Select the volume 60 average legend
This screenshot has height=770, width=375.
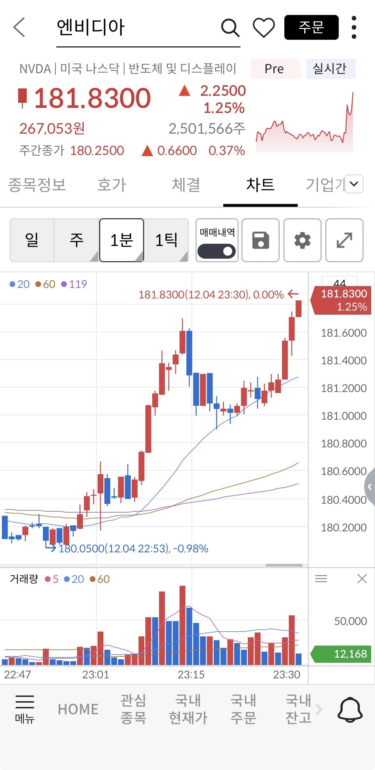click(x=100, y=579)
